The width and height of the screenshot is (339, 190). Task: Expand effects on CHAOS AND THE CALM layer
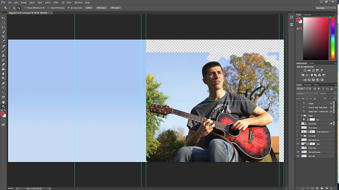tap(334, 108)
